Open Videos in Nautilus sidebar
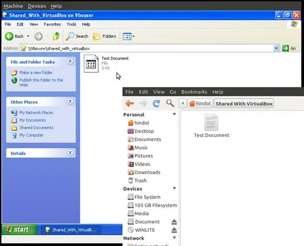 pyautogui.click(x=139, y=164)
